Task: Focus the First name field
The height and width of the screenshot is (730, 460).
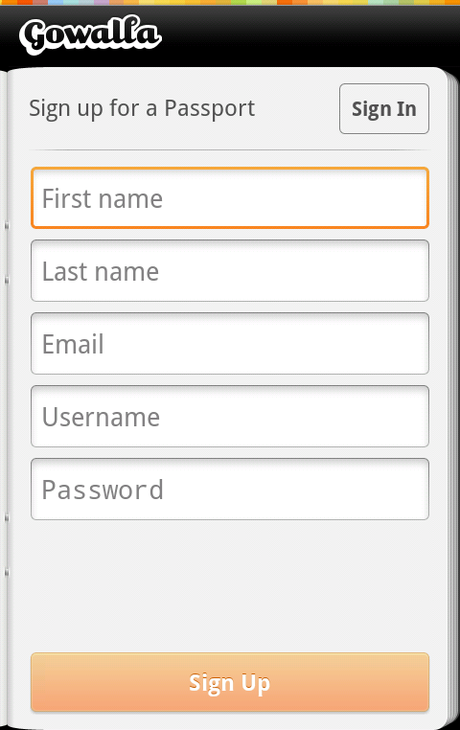Action: (x=230, y=198)
